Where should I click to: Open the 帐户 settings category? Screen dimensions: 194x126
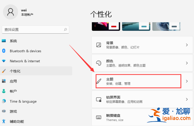[36, 91]
